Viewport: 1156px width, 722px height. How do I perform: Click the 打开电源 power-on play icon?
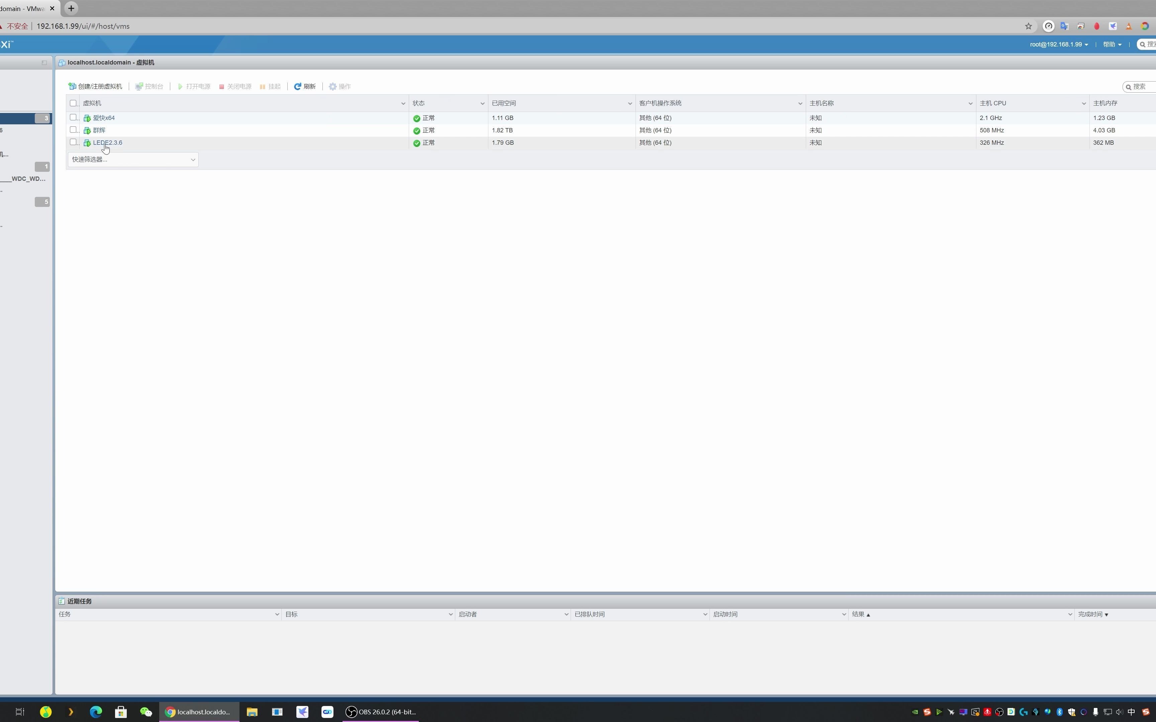point(180,87)
